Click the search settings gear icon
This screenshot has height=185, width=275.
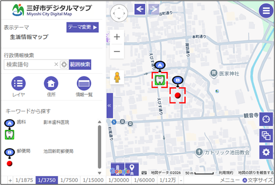pos(64,64)
